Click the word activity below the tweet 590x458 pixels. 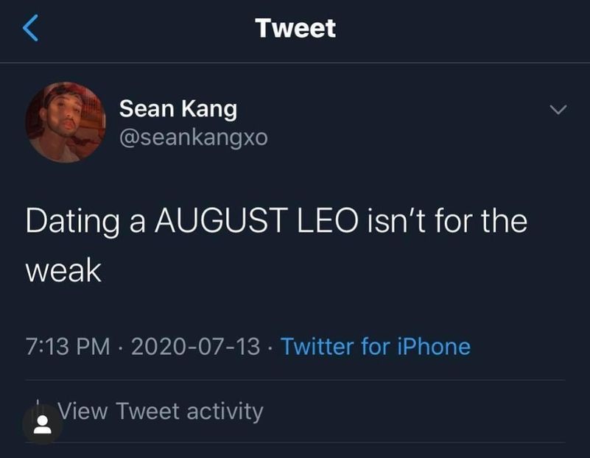[x=225, y=411]
